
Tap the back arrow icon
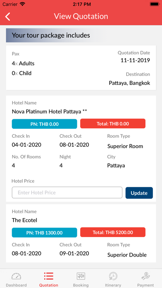(8, 17)
